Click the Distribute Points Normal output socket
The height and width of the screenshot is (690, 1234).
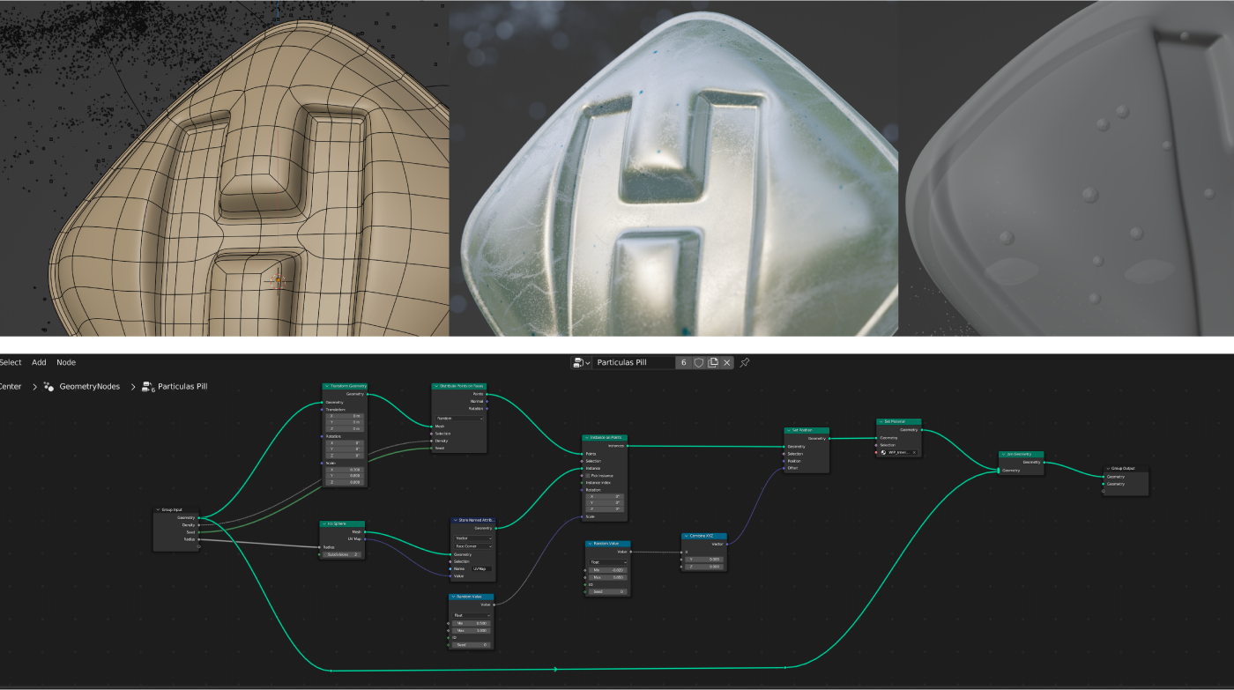click(x=487, y=401)
